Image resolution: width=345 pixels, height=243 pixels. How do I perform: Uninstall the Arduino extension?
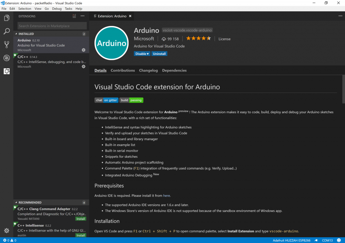(x=159, y=54)
